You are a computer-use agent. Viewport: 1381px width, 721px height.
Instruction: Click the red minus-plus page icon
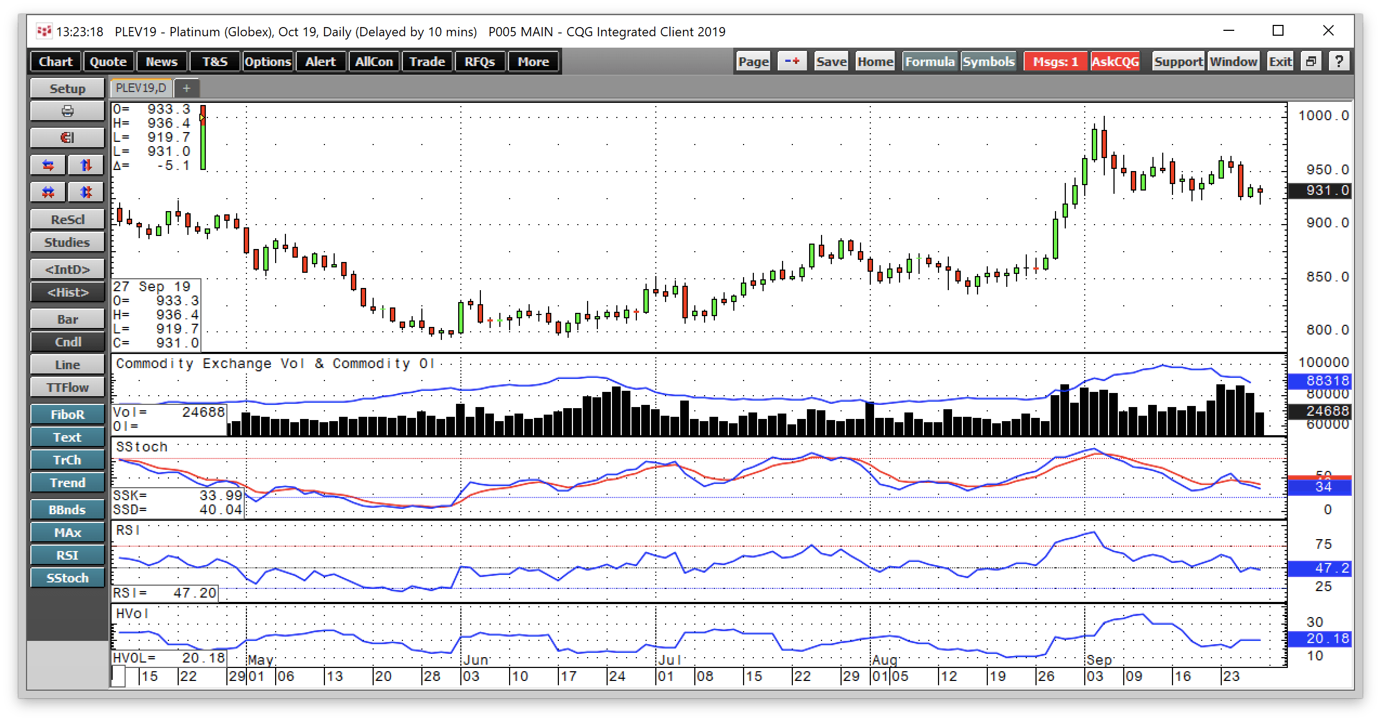(792, 61)
